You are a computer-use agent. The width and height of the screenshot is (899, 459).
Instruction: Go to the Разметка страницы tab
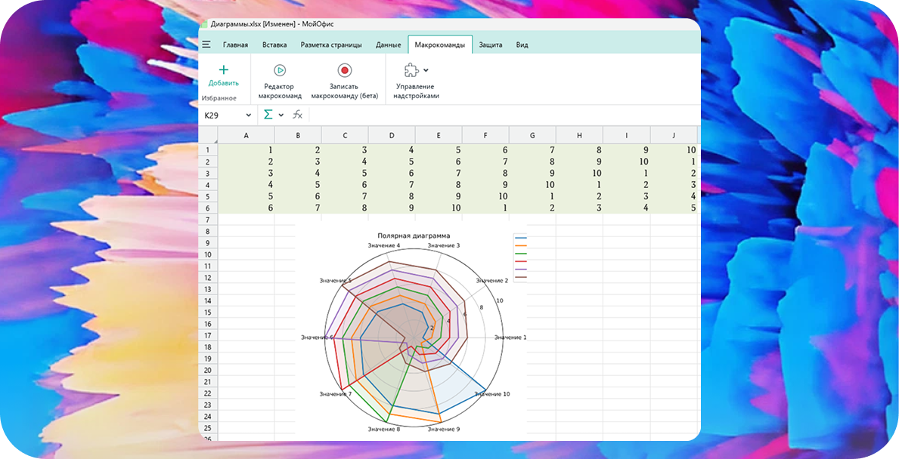331,45
